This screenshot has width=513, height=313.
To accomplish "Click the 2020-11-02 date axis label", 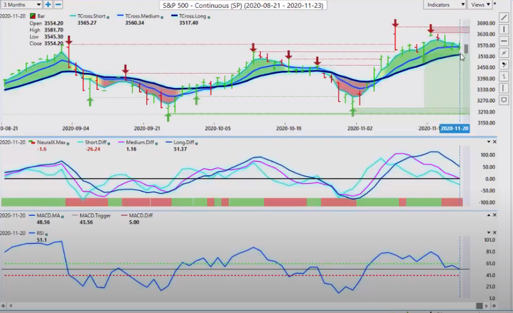I will (360, 128).
